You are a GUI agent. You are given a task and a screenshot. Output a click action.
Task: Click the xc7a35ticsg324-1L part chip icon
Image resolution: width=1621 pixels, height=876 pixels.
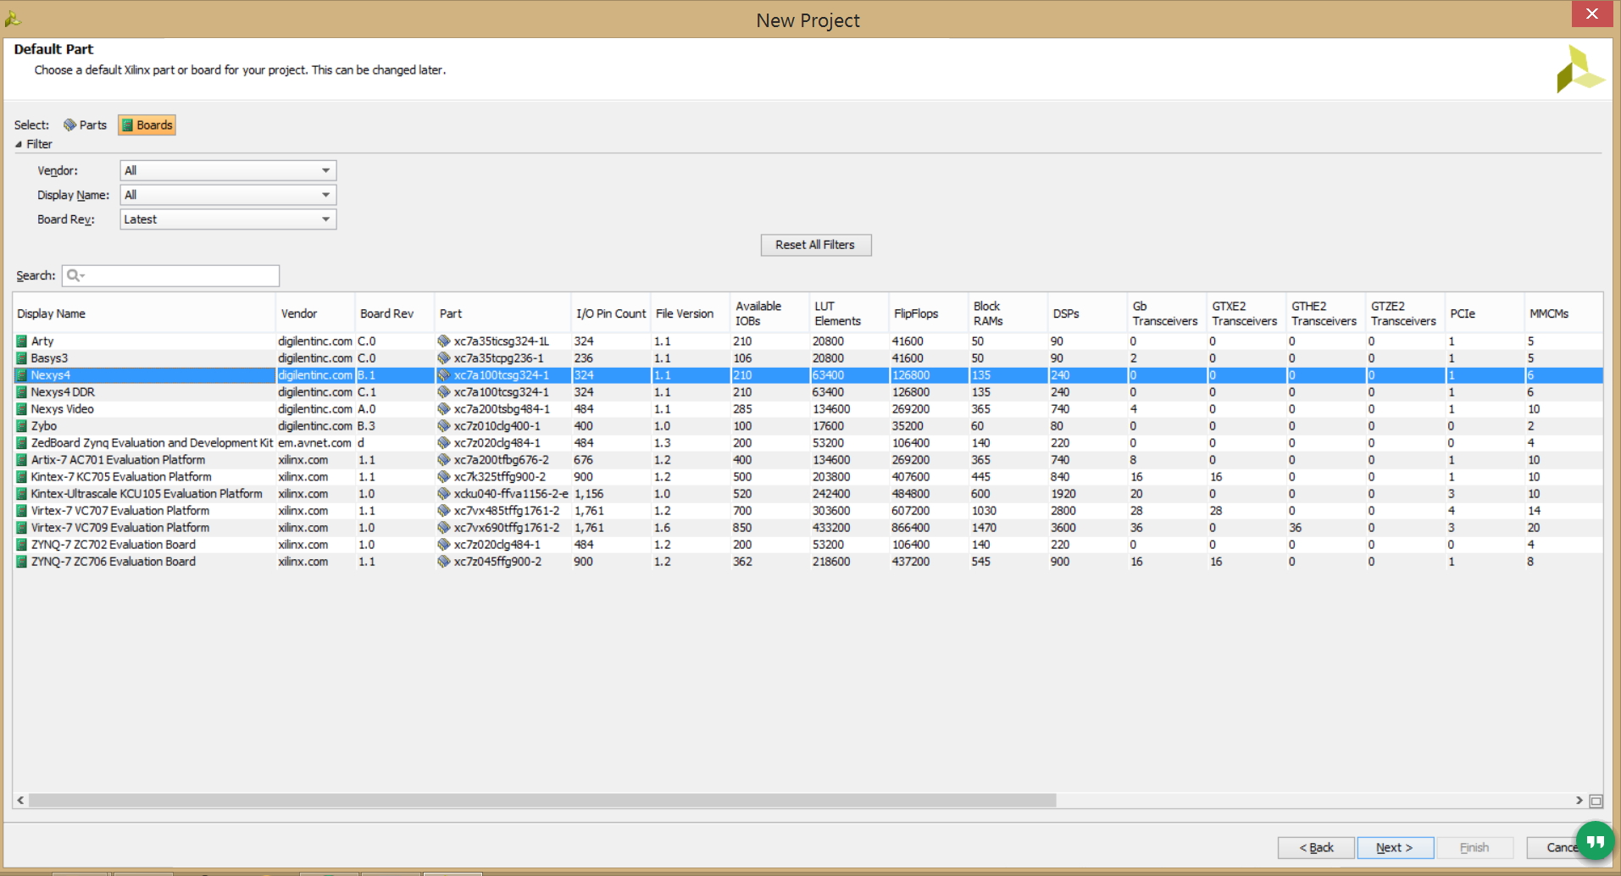click(444, 341)
